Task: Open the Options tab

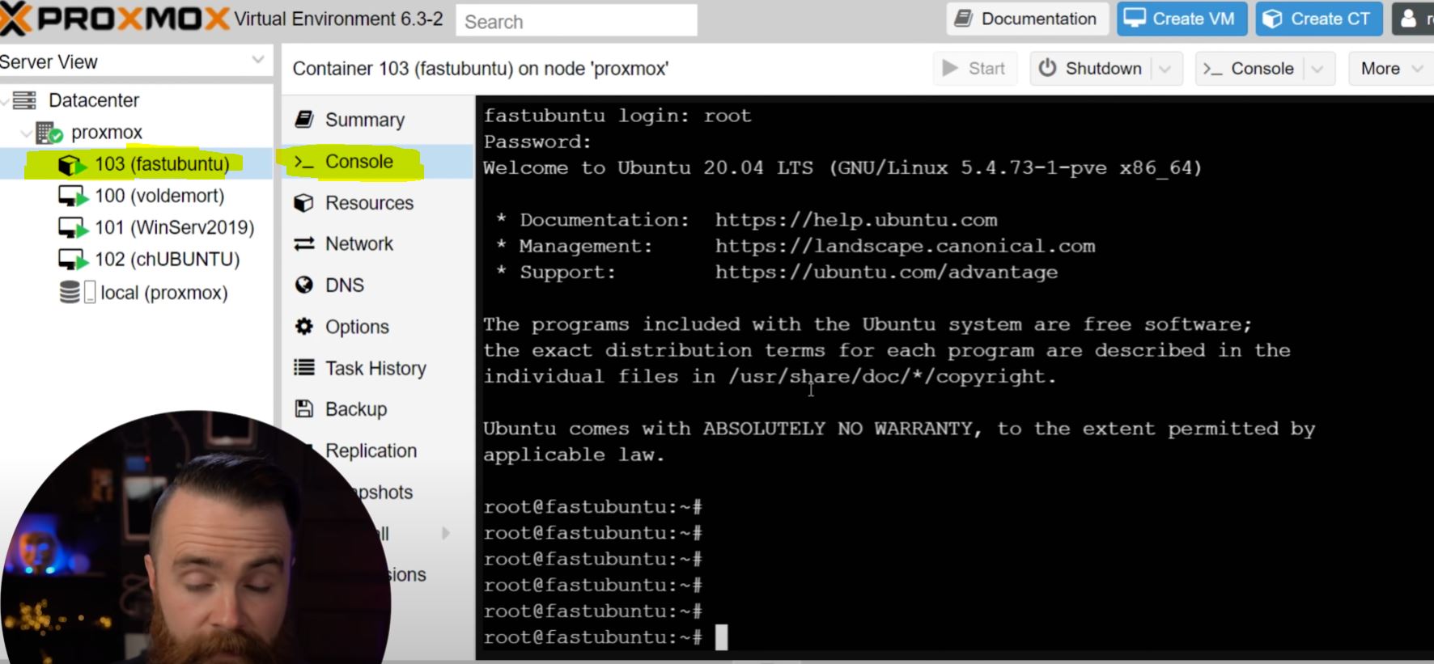Action: click(x=377, y=327)
